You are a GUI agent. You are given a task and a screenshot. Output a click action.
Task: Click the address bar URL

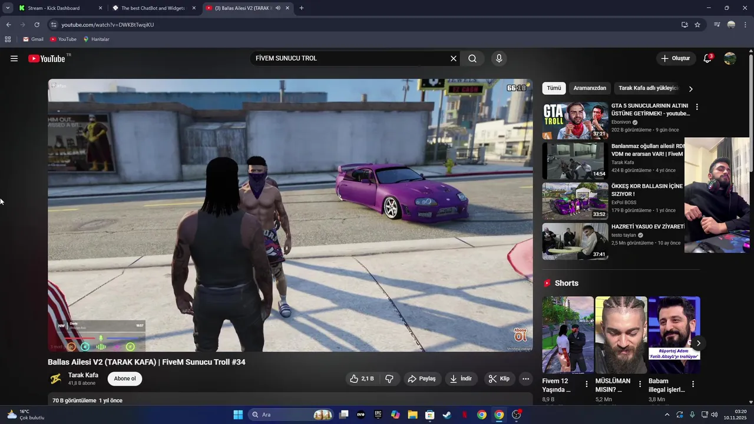pyautogui.click(x=108, y=25)
